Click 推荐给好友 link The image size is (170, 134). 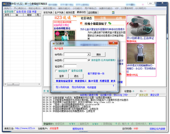[x=78, y=129]
